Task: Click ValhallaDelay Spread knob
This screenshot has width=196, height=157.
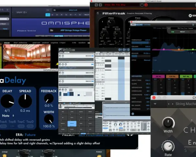Action: (x=25, y=101)
